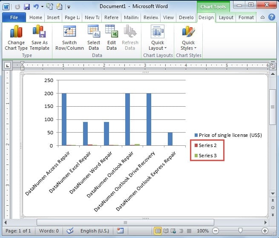Click the English (U.S.) language button
Image resolution: width=279 pixels, height=238 pixels.
pos(95,231)
